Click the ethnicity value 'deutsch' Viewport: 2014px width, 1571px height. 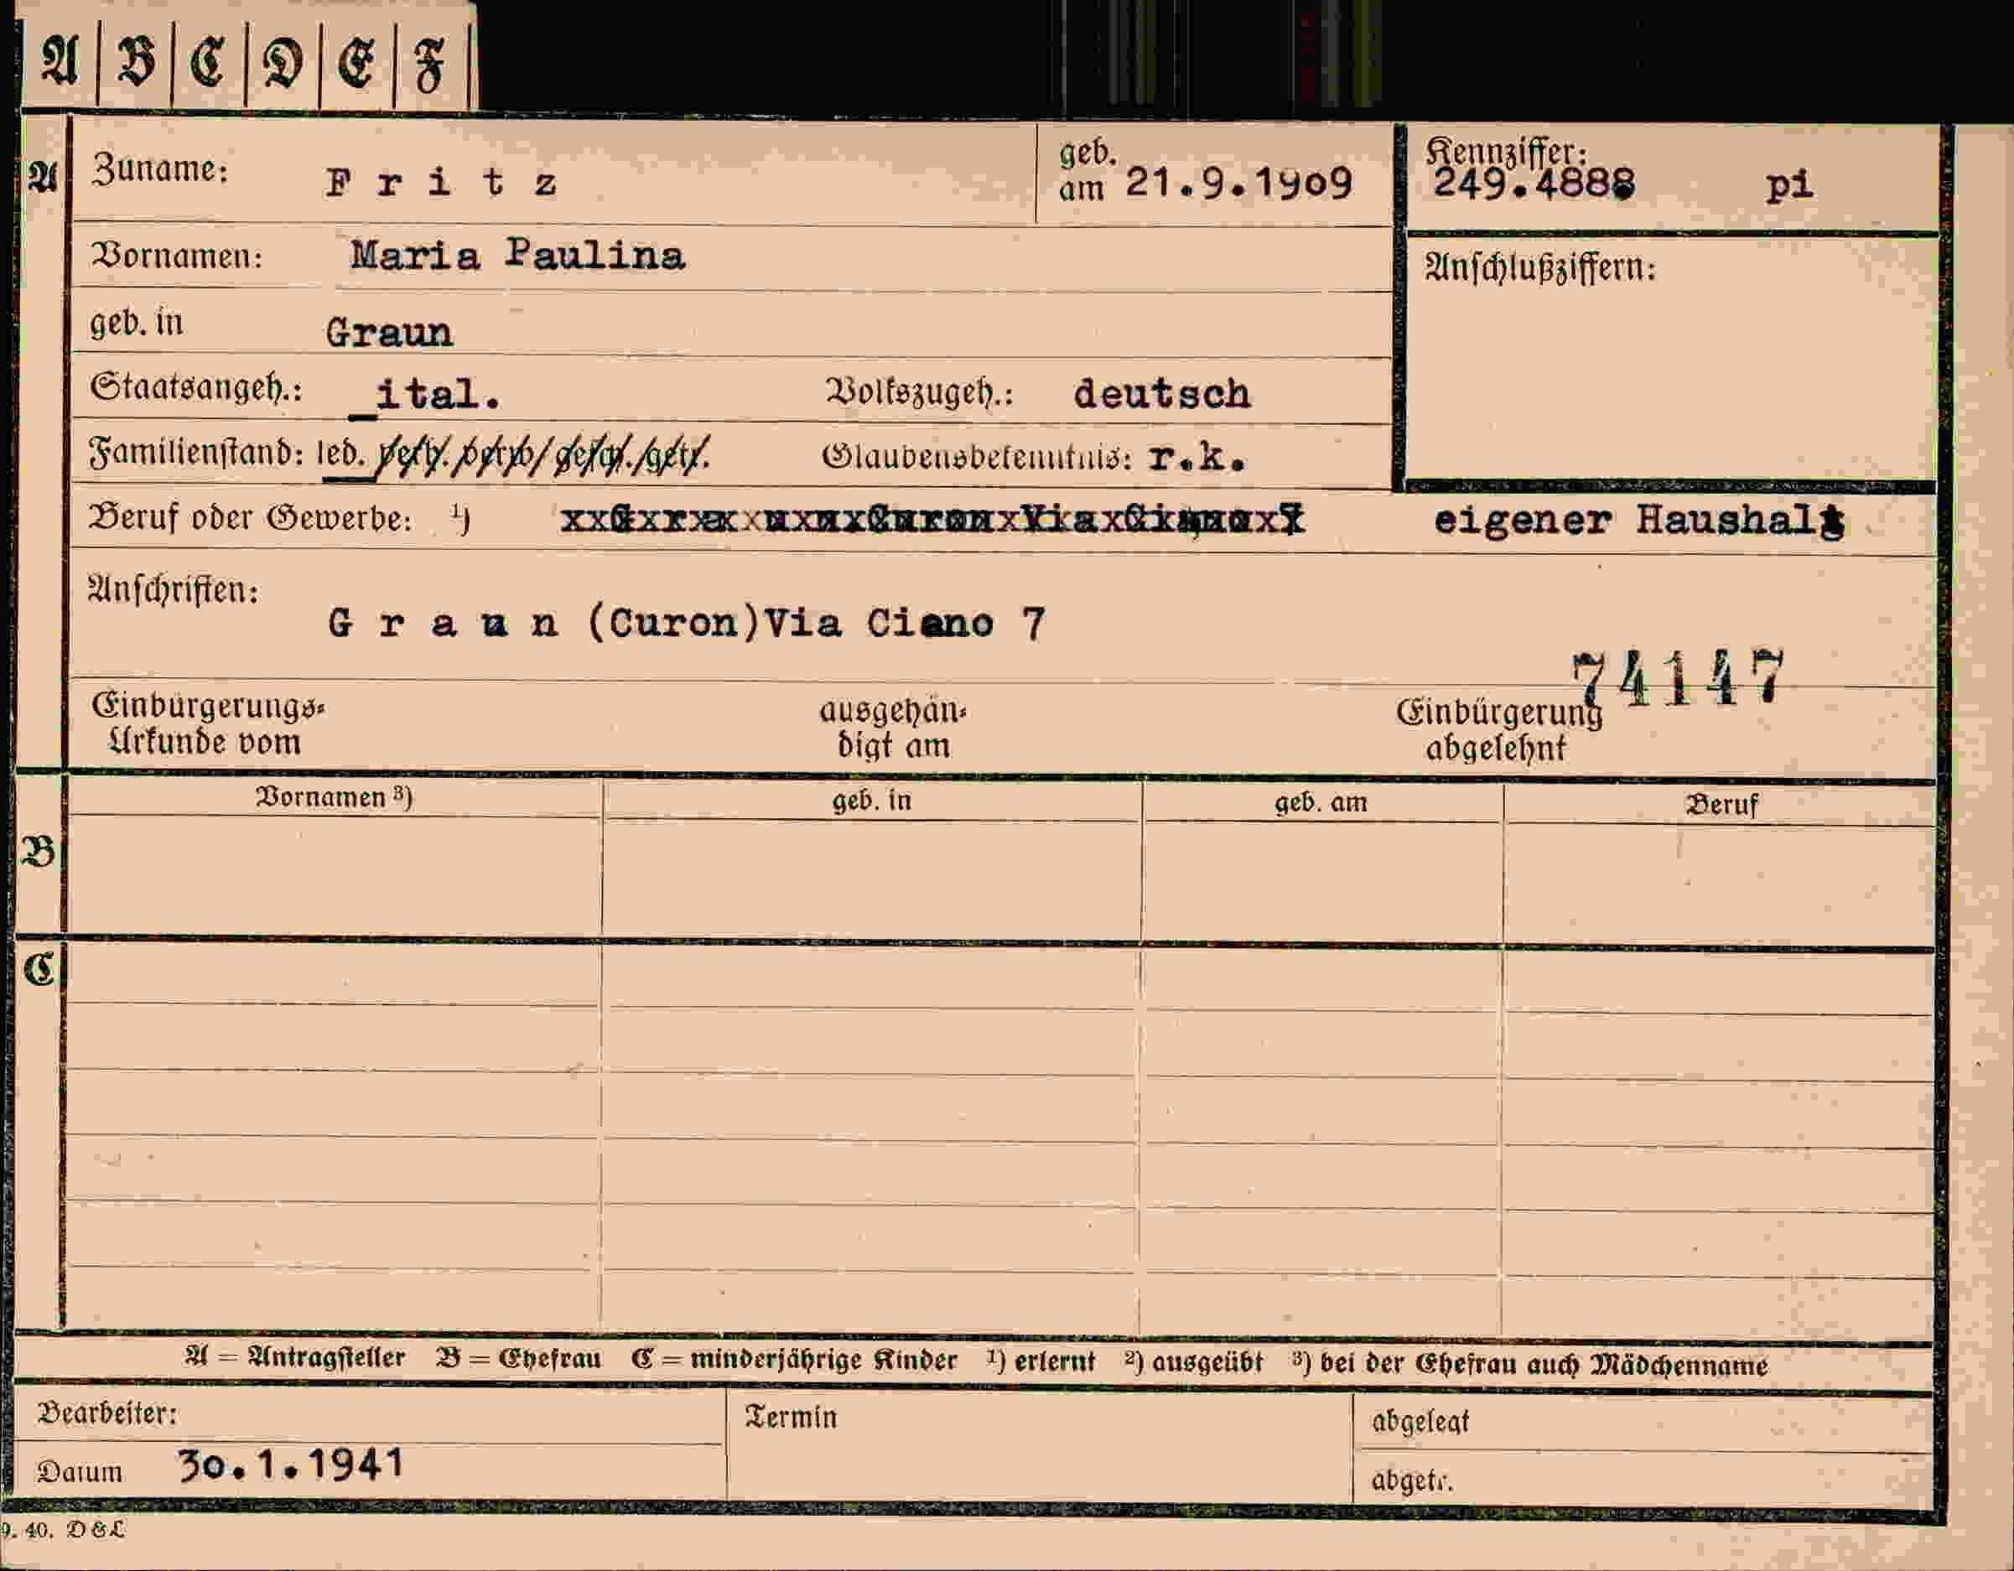(x=1162, y=395)
